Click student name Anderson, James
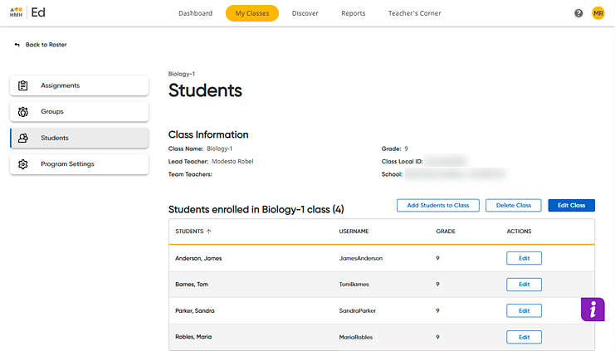615x351 pixels. [x=198, y=258]
